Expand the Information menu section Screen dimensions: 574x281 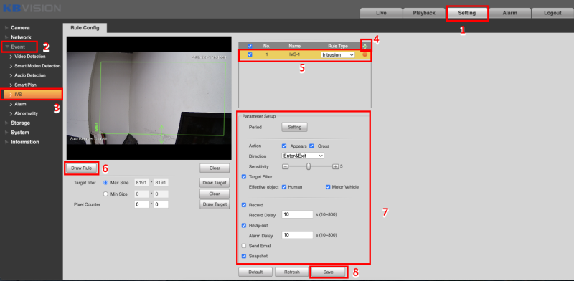[24, 142]
